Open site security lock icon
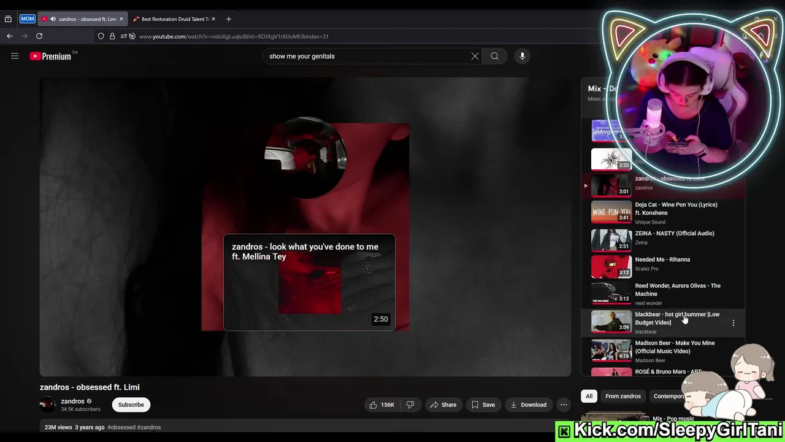Image resolution: width=785 pixels, height=442 pixels. pyautogui.click(x=112, y=36)
